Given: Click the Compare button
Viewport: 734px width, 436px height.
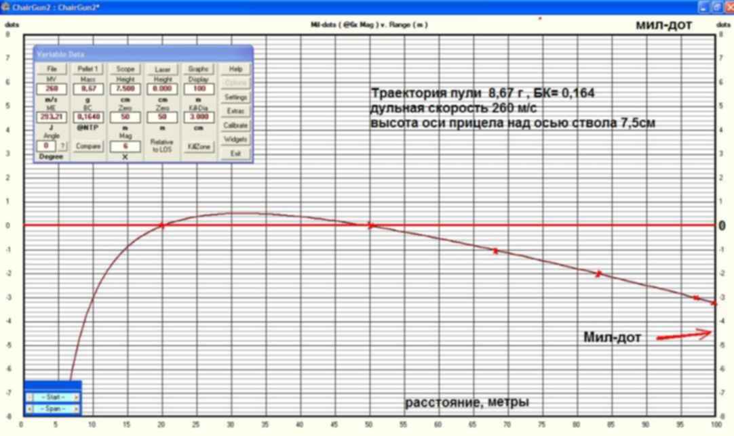Looking at the screenshot, I should pyautogui.click(x=88, y=146).
